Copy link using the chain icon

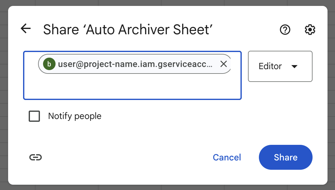coord(36,157)
